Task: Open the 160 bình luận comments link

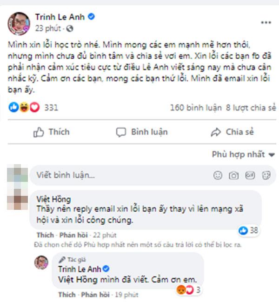Action: coord(196,108)
